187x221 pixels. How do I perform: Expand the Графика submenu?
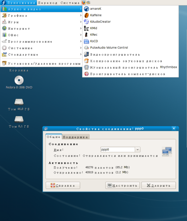(x=41, y=15)
